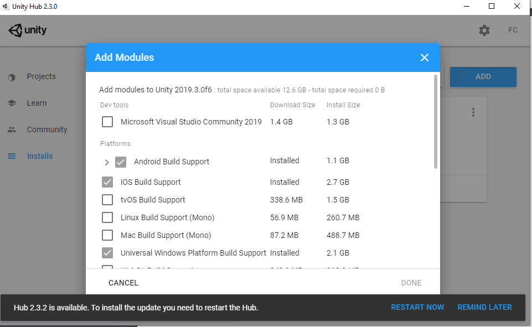532x327 pixels.
Task: Close the Add Modules dialog with X
Action: 425,58
